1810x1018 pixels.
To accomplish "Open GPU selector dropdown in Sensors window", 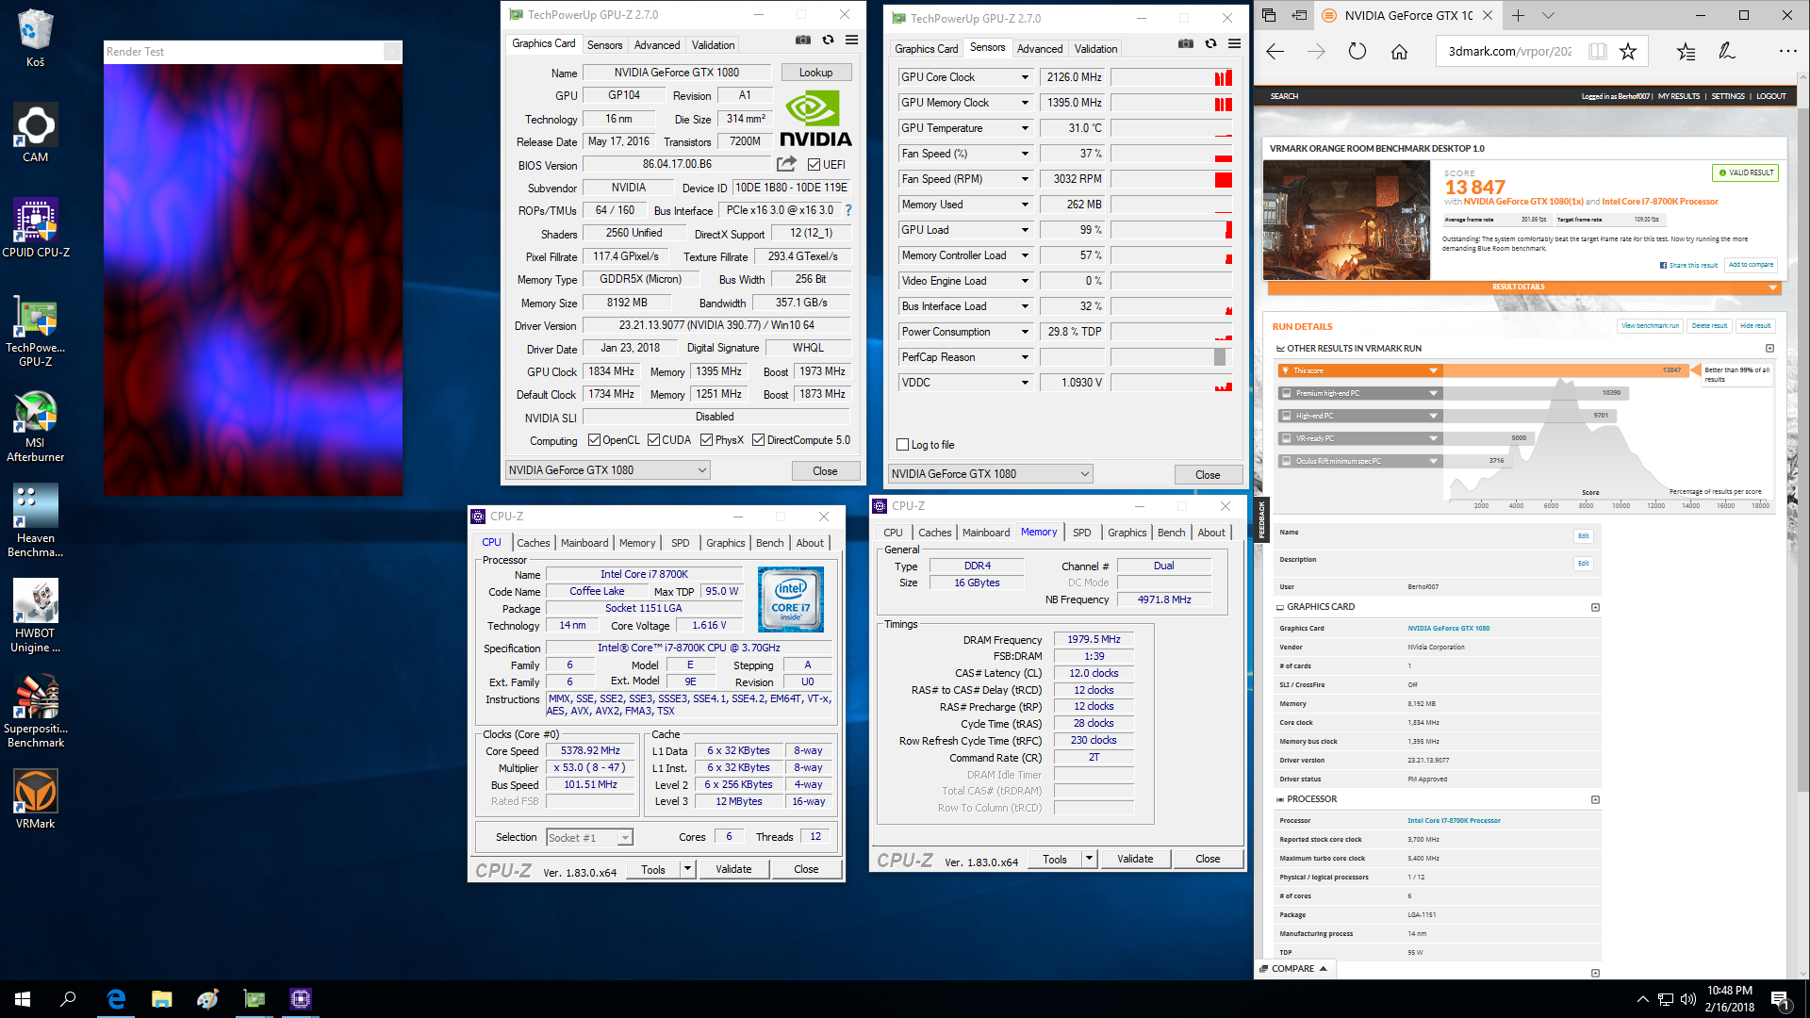I will (x=991, y=474).
